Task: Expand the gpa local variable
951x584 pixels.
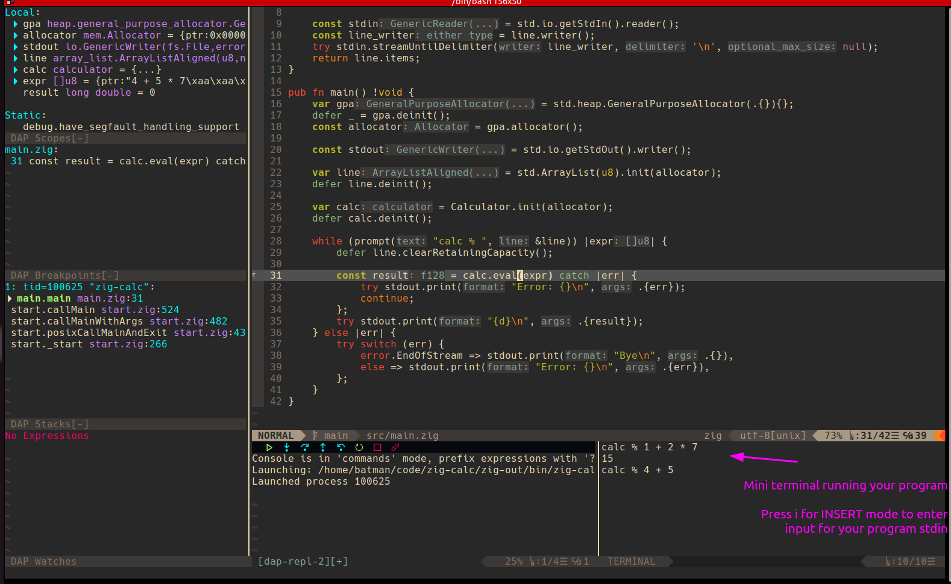Action: click(16, 24)
